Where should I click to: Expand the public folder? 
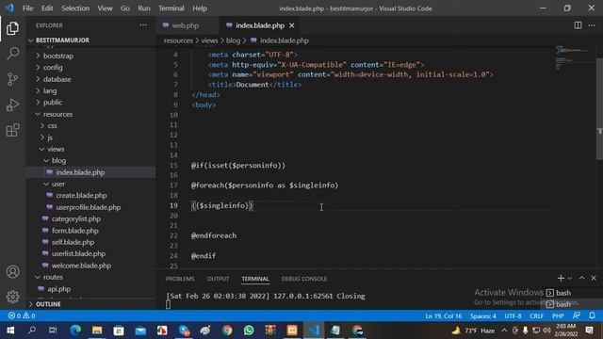[53, 103]
